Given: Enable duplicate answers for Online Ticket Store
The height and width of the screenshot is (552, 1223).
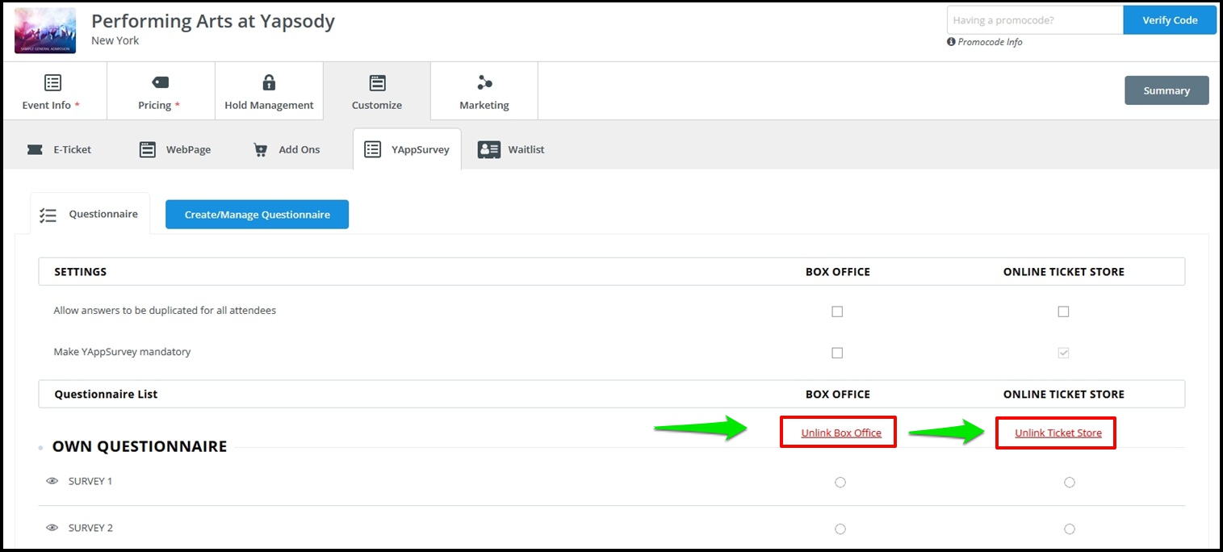Looking at the screenshot, I should click(x=1063, y=312).
